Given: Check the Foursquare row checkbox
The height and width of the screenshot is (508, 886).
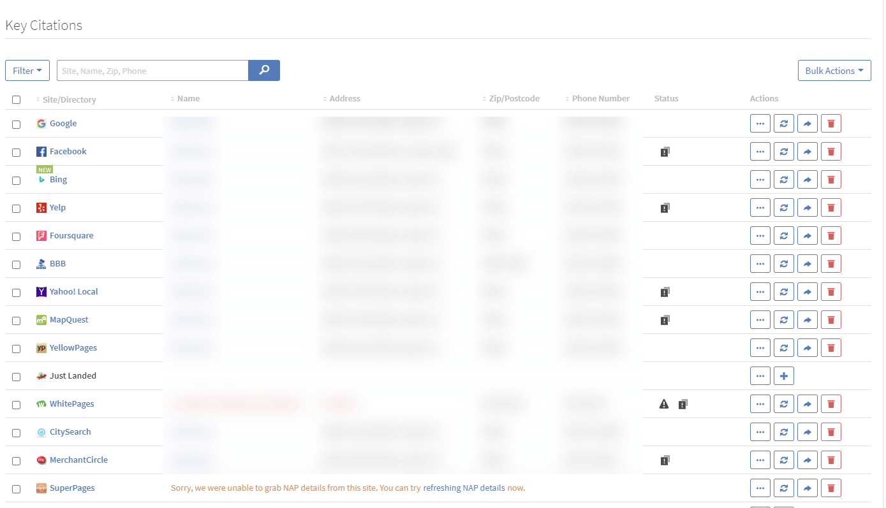Looking at the screenshot, I should click(x=17, y=236).
